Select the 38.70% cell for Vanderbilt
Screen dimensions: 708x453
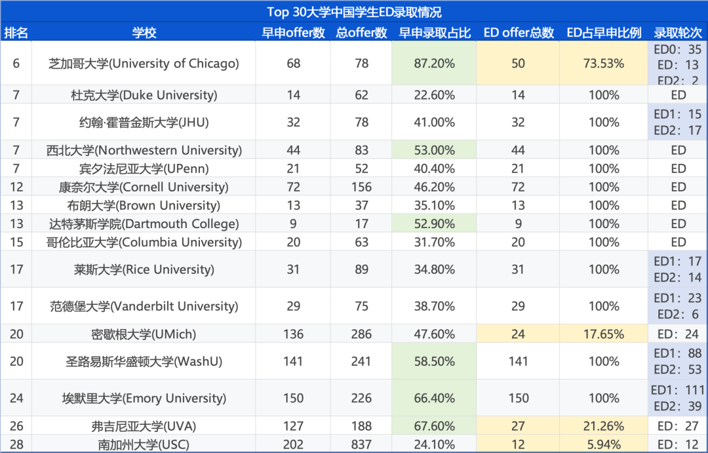tap(435, 306)
